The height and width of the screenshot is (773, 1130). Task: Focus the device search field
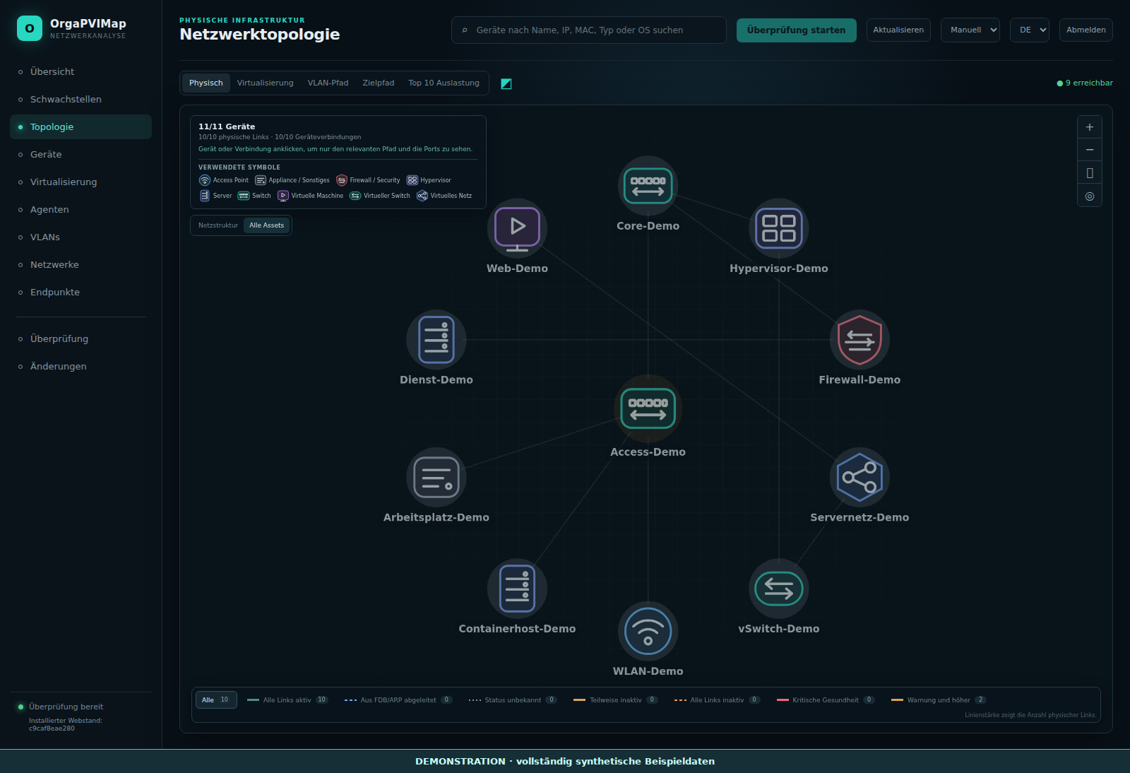(x=589, y=30)
